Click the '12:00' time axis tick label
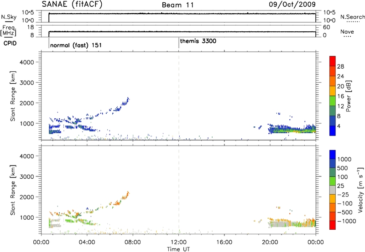This screenshot has width=365, height=252. pos(178,242)
